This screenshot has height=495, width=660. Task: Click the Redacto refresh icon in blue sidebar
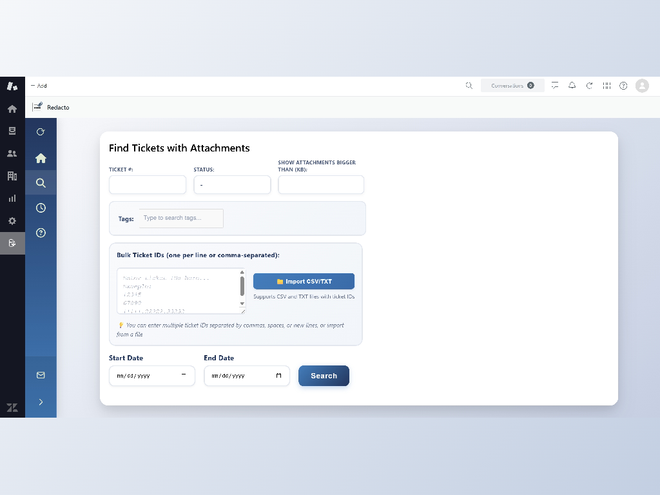(x=41, y=132)
